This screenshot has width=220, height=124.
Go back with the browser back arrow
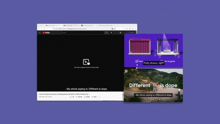tap(39, 29)
